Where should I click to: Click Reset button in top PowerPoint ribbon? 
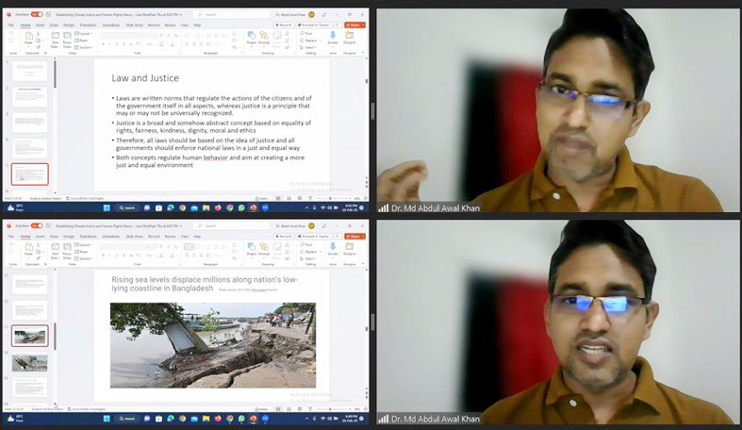point(81,41)
